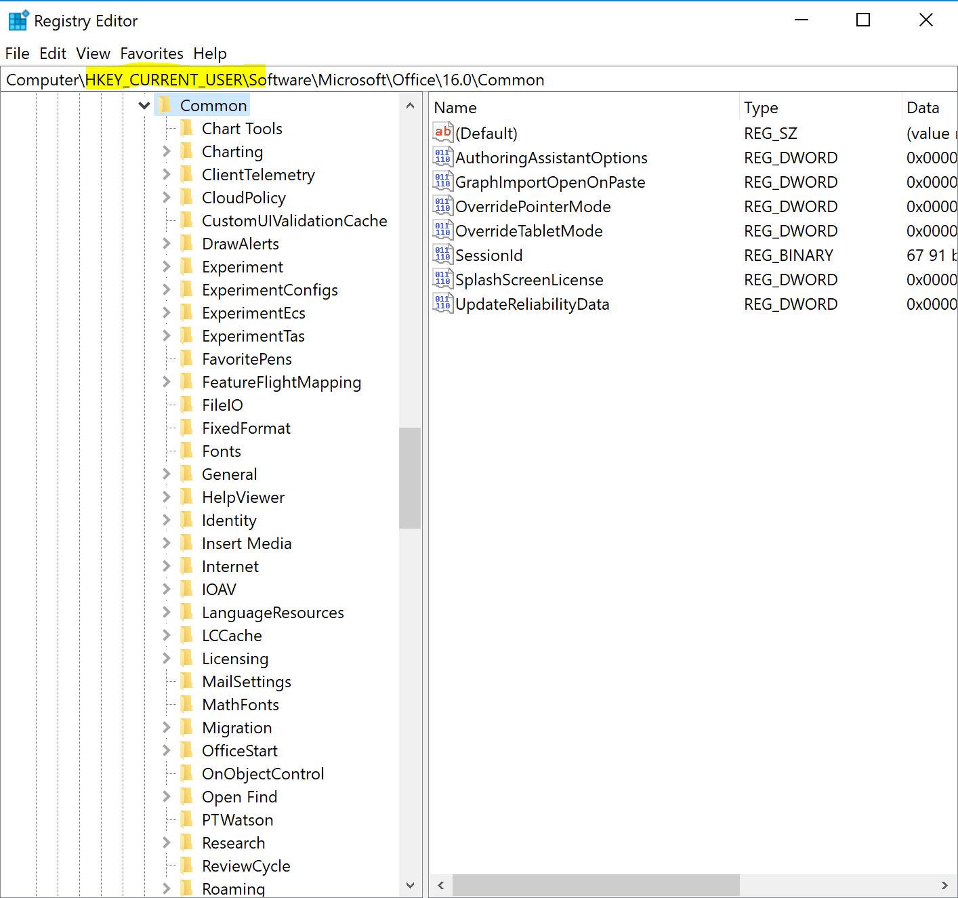Click the Internet folder icon
Screen dimensions: 958x898
point(187,566)
